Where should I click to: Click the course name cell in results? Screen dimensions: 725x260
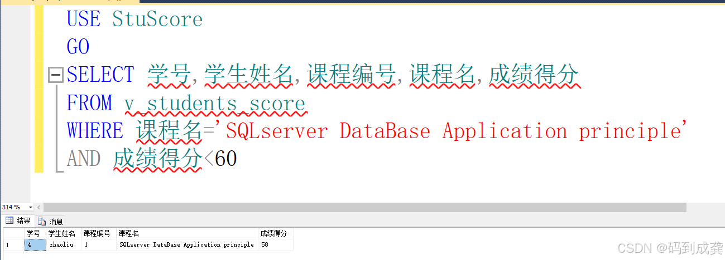[186, 244]
